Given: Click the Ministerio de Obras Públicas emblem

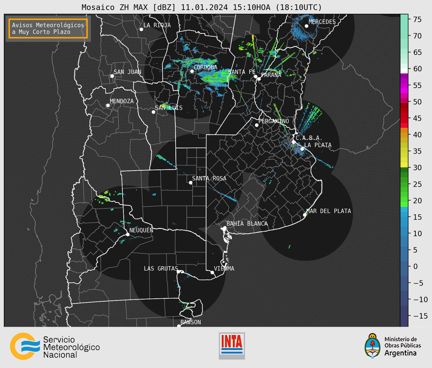Looking at the screenshot, I should coord(373,346).
